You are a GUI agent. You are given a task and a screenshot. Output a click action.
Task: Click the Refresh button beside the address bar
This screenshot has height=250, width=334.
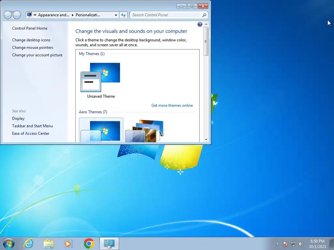click(x=123, y=15)
